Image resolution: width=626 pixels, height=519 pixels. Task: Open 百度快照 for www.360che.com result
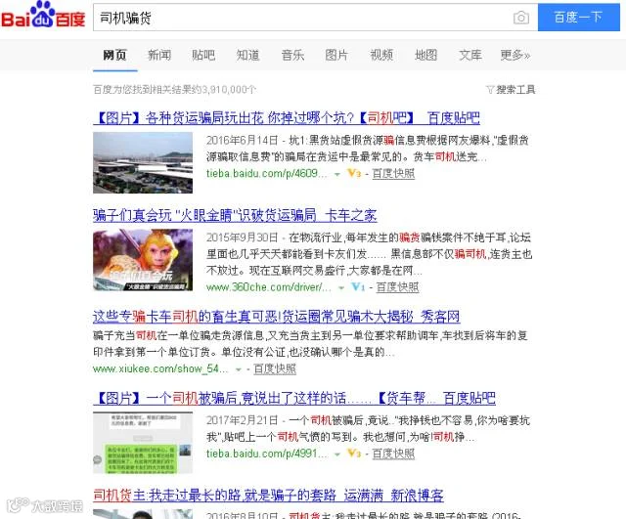point(398,287)
